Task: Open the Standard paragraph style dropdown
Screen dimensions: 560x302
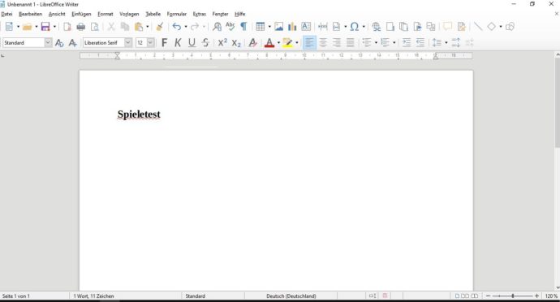Action: tap(48, 42)
